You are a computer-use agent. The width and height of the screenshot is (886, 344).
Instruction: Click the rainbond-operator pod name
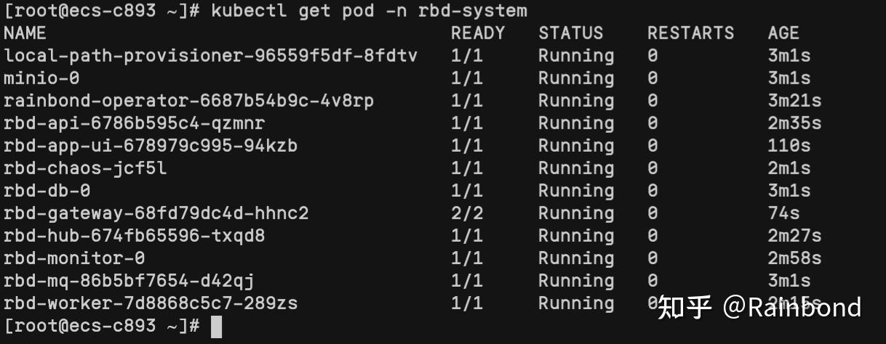tap(188, 101)
